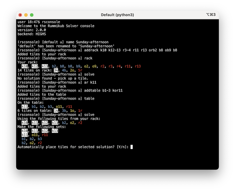Click the 'Make the following sets:' heading
The image size is (235, 191).
point(42,127)
